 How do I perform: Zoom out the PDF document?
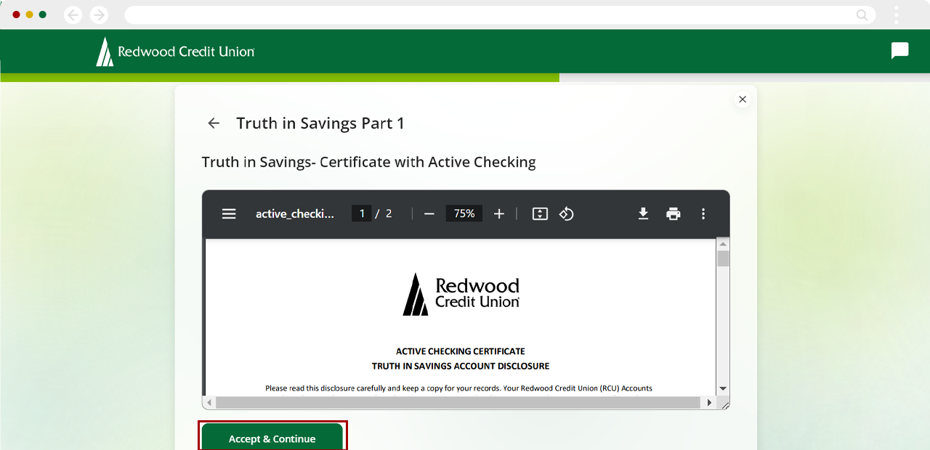pyautogui.click(x=429, y=213)
